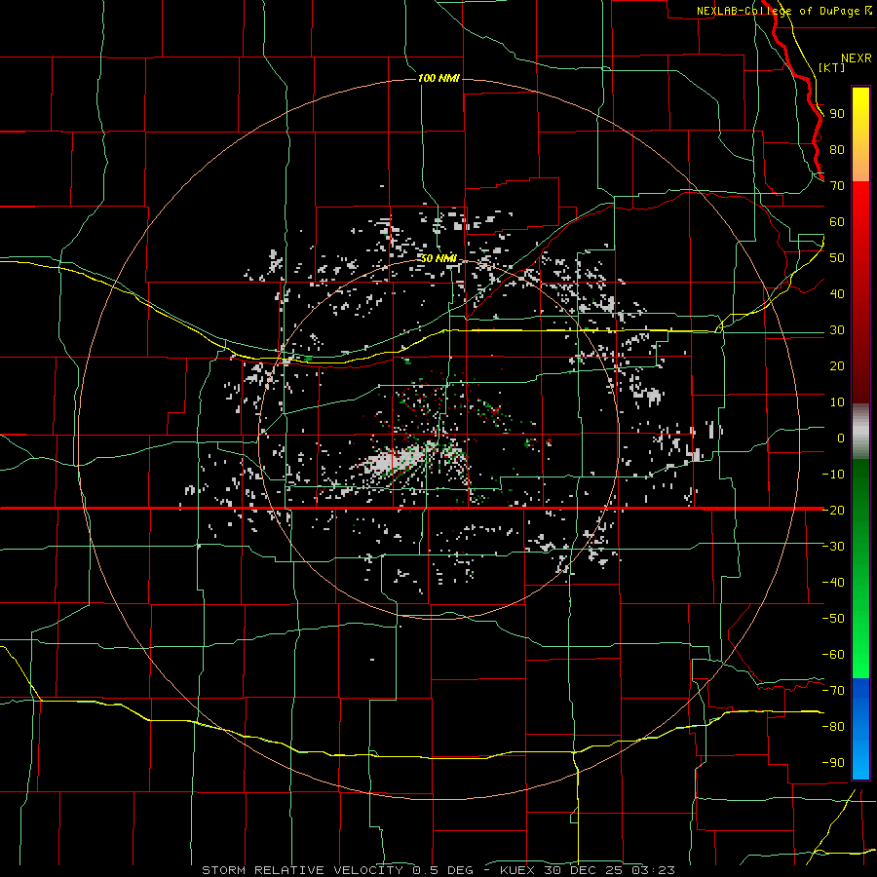The width and height of the screenshot is (877, 877).
Task: Click the 30 value on the velocity scale
Action: pos(837,330)
